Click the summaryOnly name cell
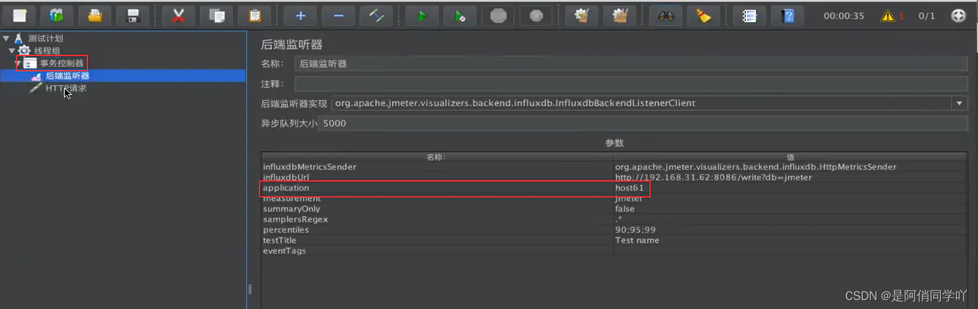 point(438,209)
